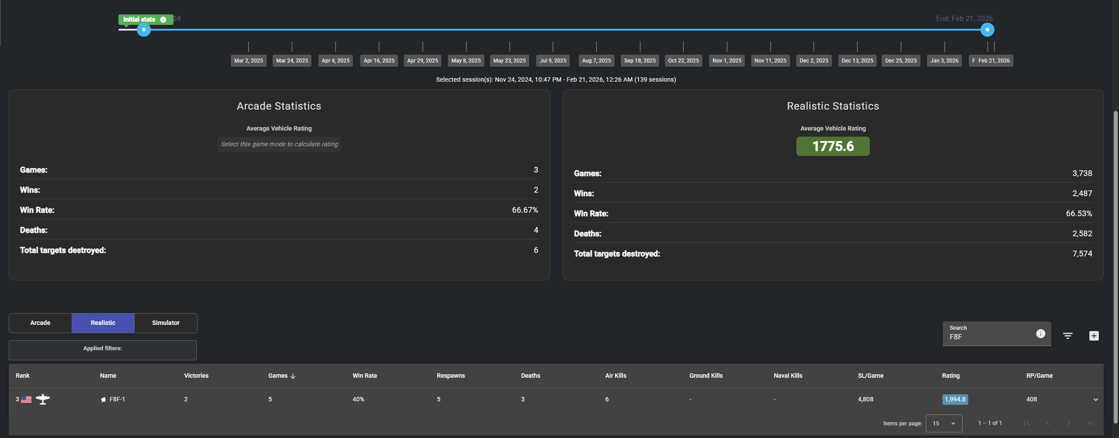This screenshot has width=1119, height=438.
Task: Click the Realistic average vehicle rating 1775.6 badge
Action: tap(833, 146)
